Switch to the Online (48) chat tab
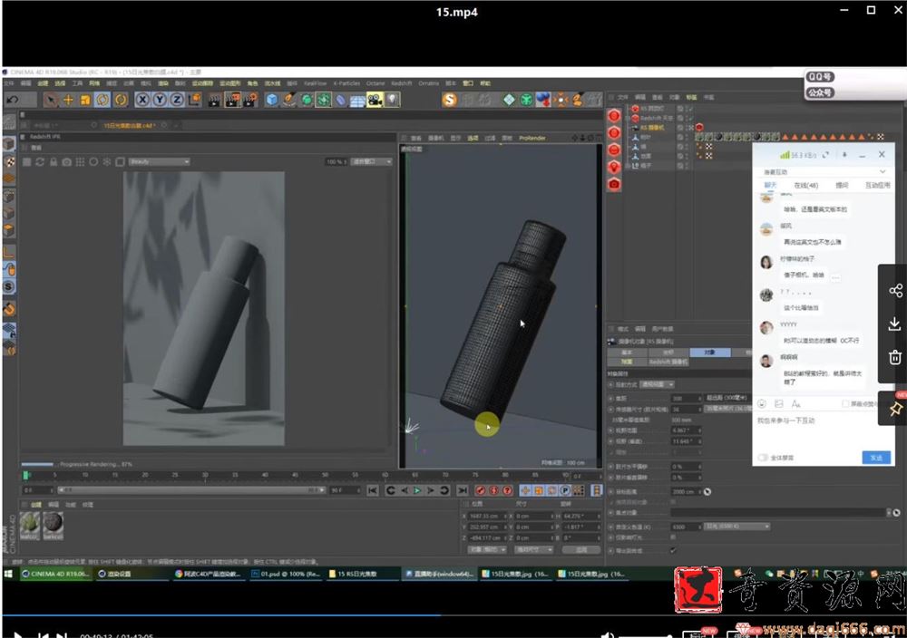The width and height of the screenshot is (907, 638). coord(805,186)
